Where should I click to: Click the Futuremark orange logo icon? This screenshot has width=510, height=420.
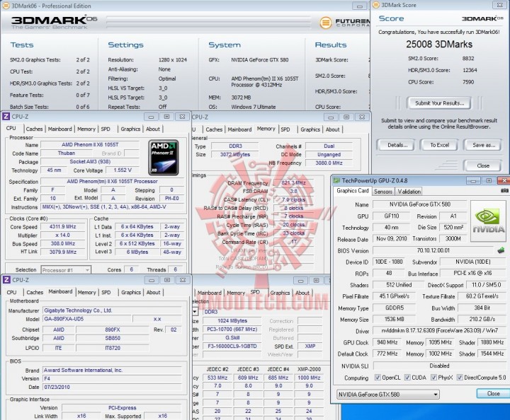click(x=326, y=23)
